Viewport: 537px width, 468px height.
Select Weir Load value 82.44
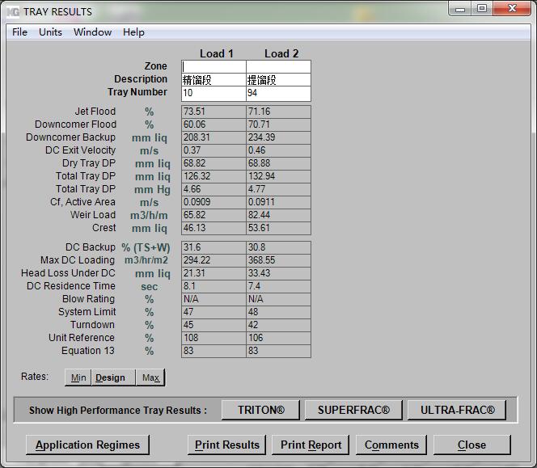278,215
